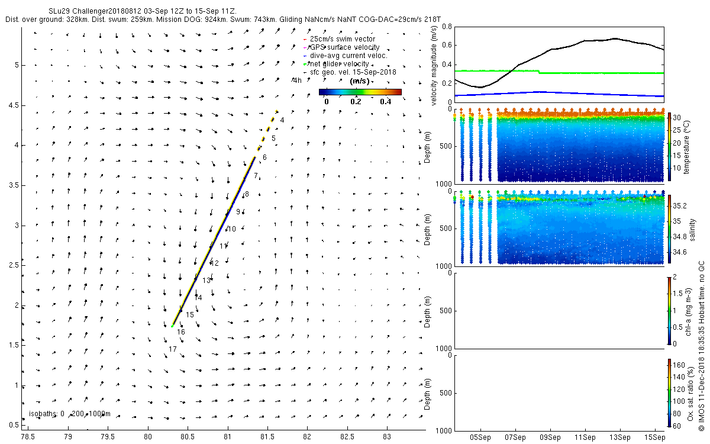Image resolution: width=710 pixels, height=444 pixels.
Task: Click the green line in the velocity magnitude plot
Action: click(x=559, y=73)
